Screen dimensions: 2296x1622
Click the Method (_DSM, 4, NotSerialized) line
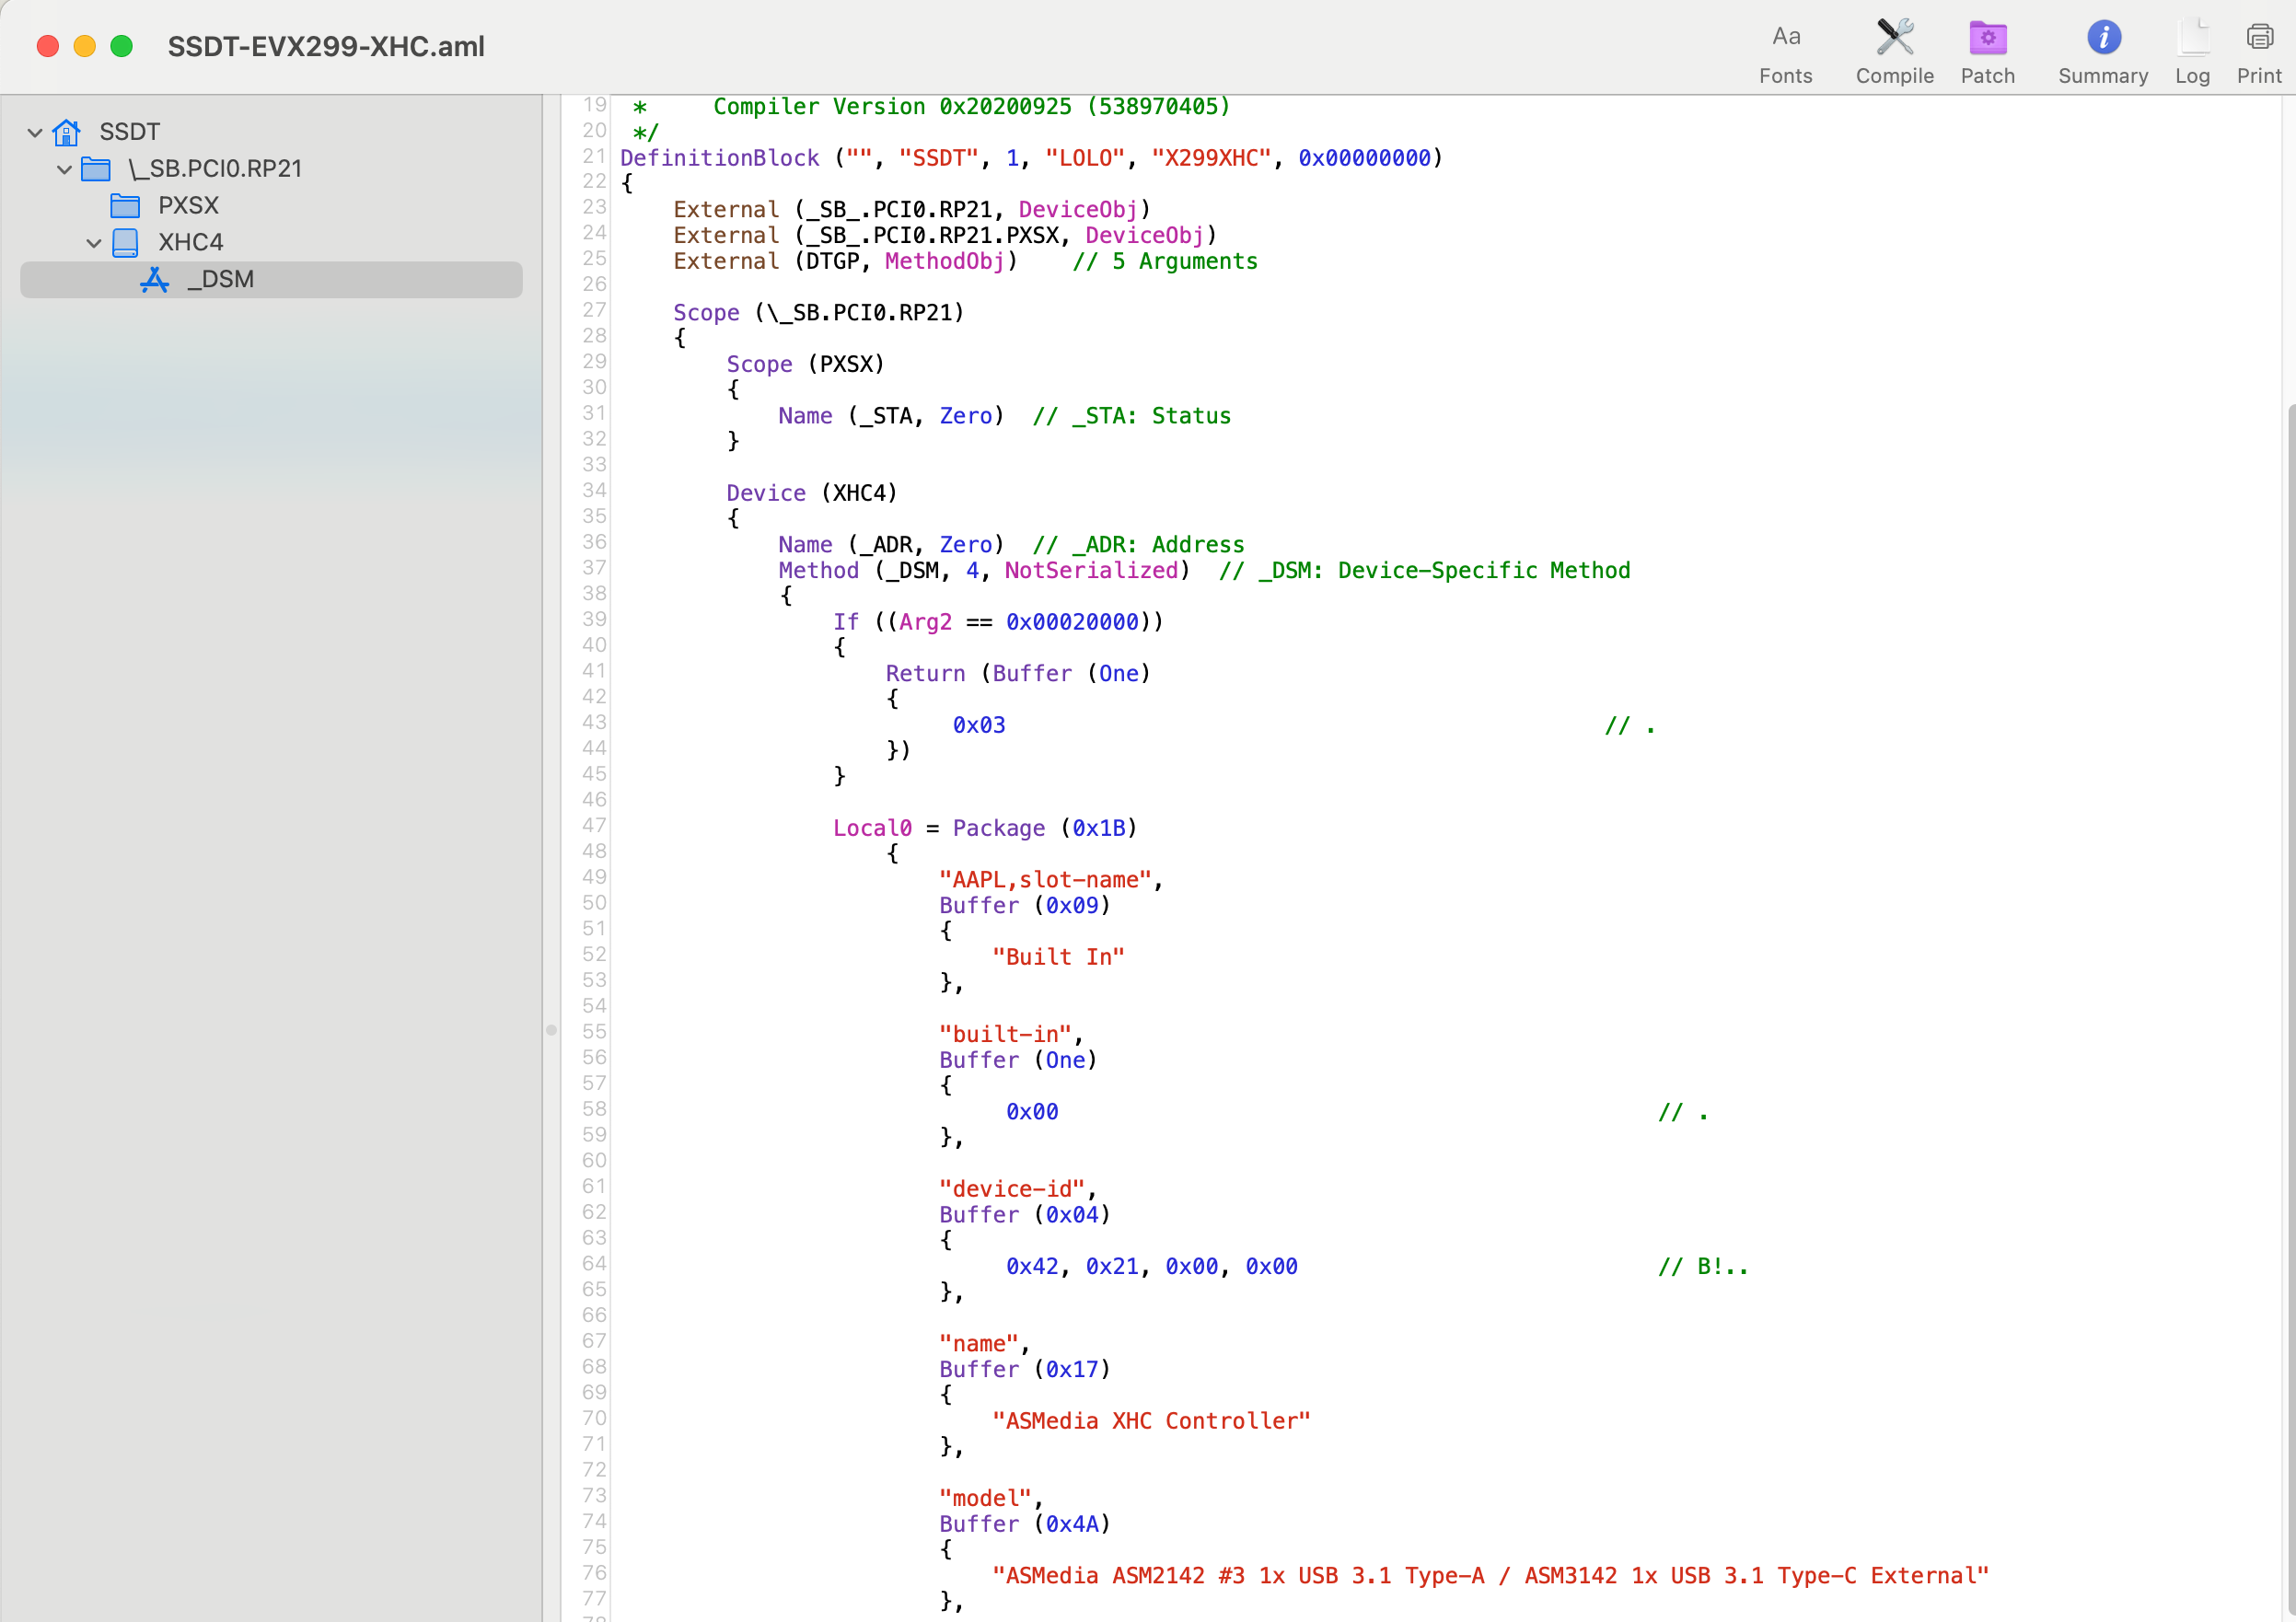click(x=984, y=570)
